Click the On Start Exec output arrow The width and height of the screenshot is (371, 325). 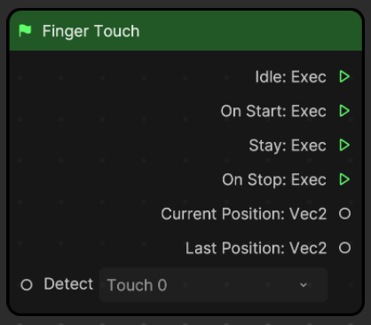(344, 111)
